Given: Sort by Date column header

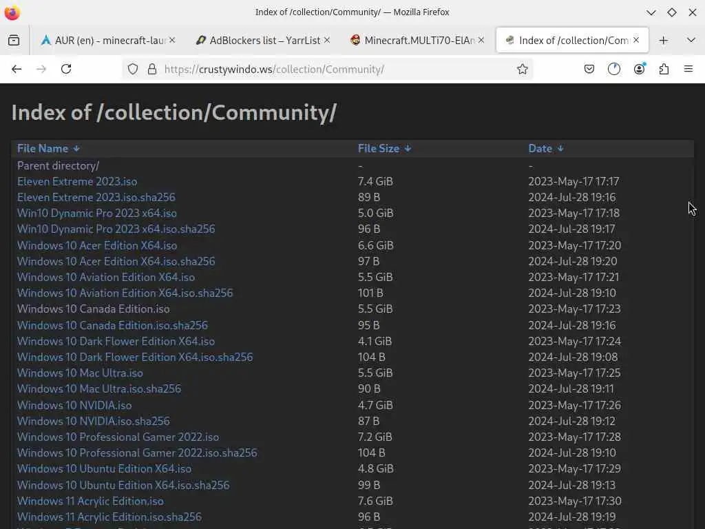Looking at the screenshot, I should [540, 149].
